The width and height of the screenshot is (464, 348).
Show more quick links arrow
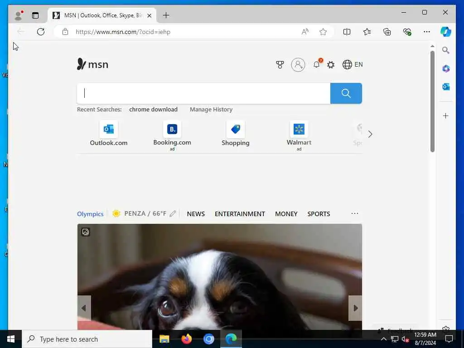[370, 134]
